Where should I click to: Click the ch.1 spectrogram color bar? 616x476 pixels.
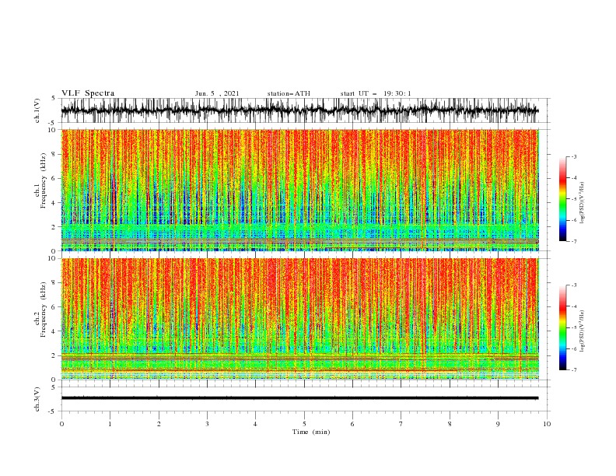coord(563,199)
